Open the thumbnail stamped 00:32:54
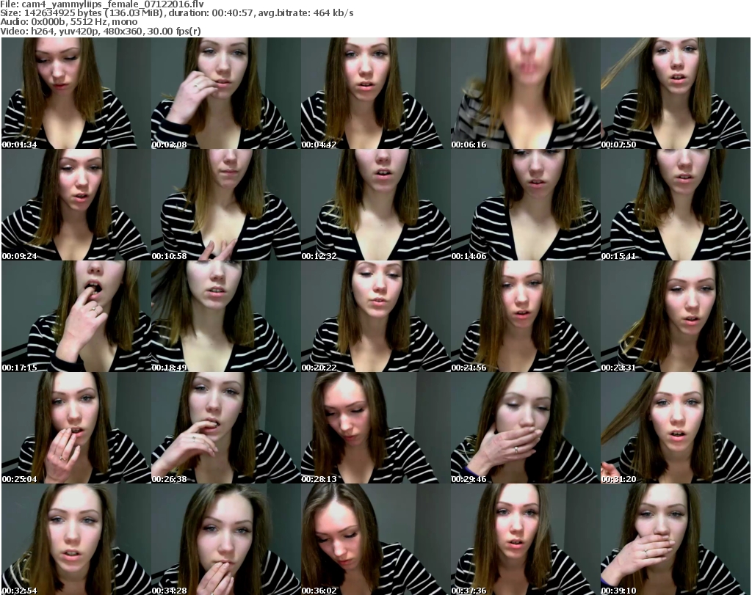The width and height of the screenshot is (752, 595). 76,539
